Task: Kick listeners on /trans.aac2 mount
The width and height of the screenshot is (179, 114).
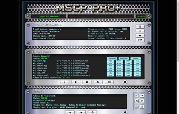Action: click(137, 75)
